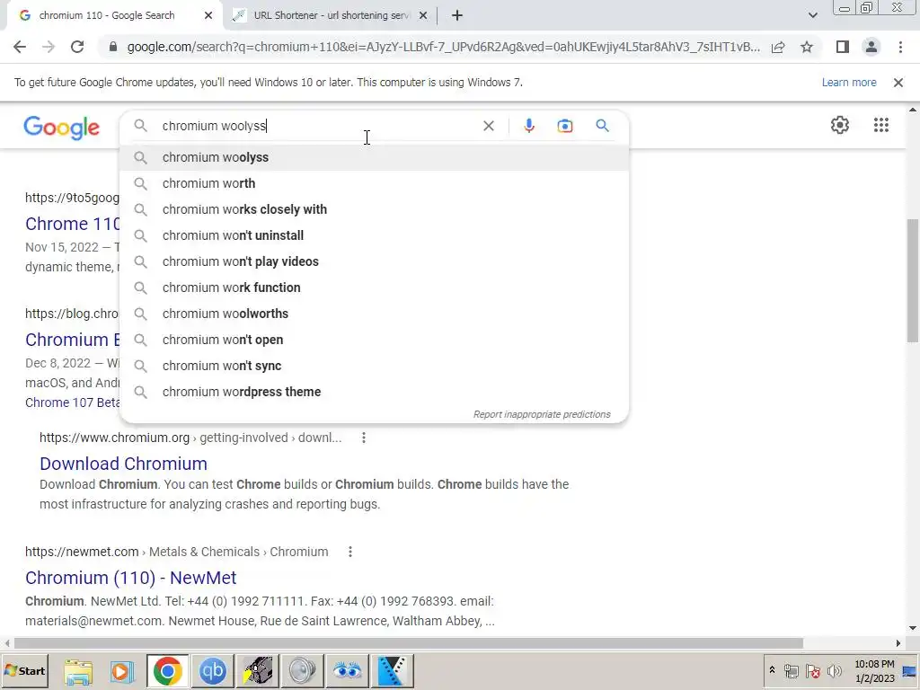Open the Chrome 110 result link
This screenshot has width=920, height=690.
click(72, 224)
